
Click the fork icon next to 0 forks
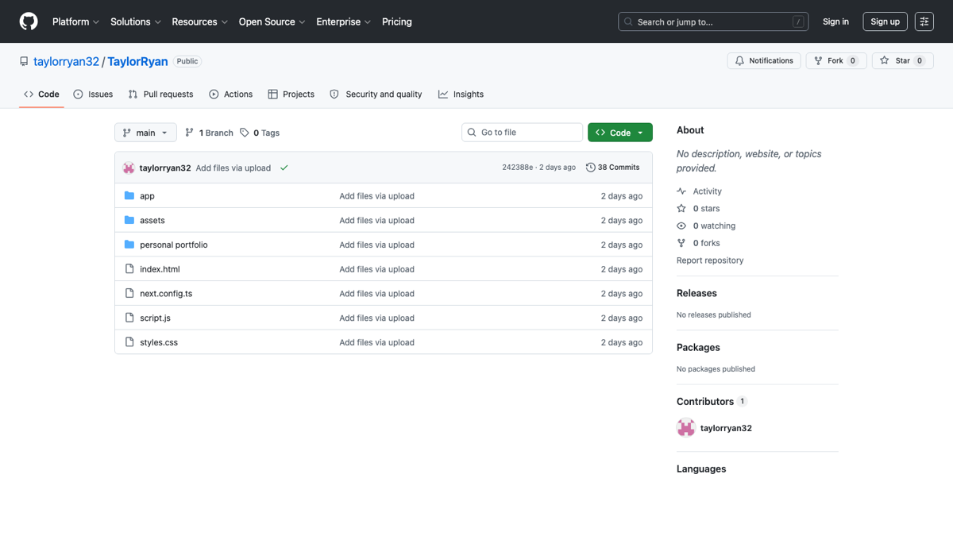pyautogui.click(x=681, y=243)
